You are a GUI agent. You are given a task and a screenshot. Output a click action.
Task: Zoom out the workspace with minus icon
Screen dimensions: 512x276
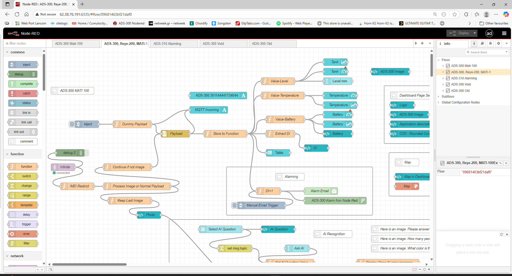pos(420,269)
